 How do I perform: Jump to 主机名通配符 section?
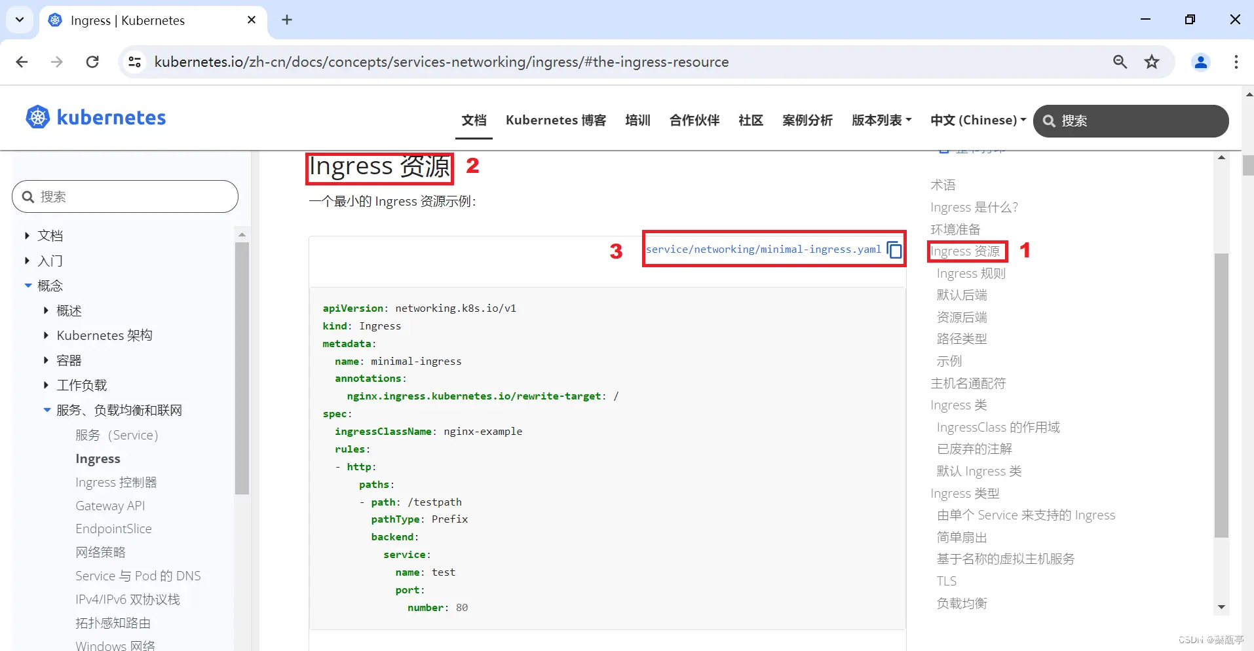pyautogui.click(x=968, y=383)
